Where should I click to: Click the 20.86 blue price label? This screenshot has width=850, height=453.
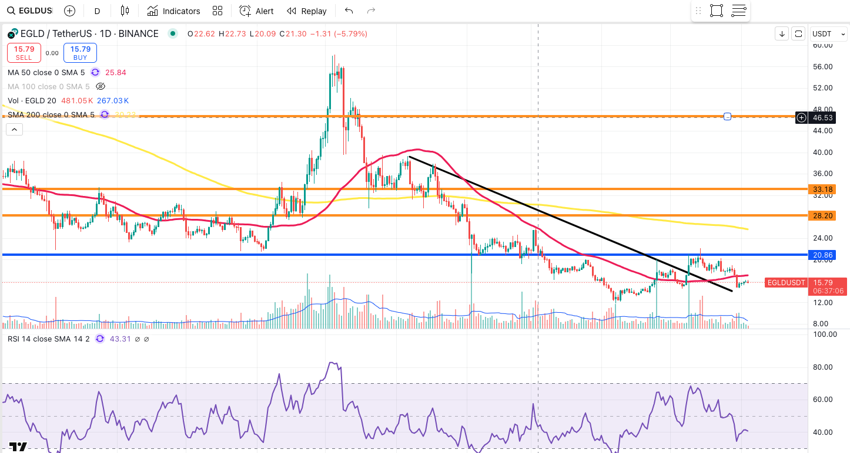click(822, 255)
